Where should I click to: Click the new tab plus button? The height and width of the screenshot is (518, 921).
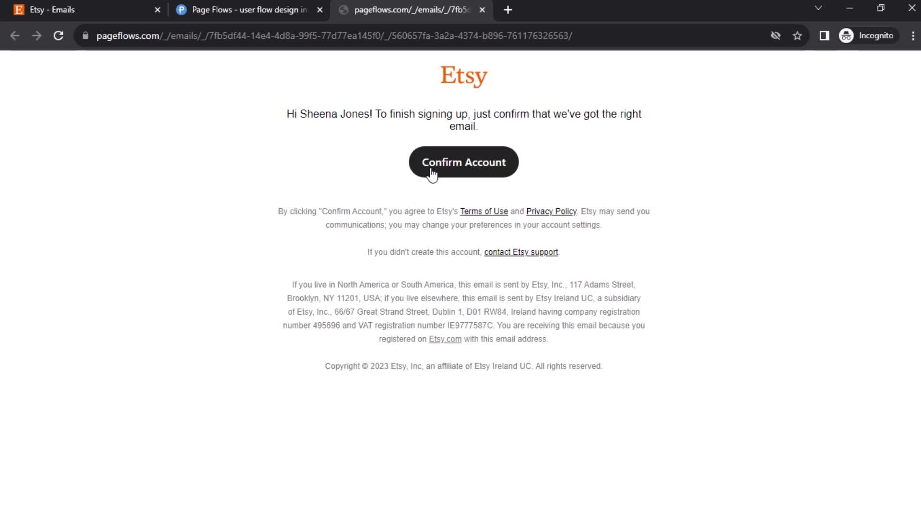[506, 10]
